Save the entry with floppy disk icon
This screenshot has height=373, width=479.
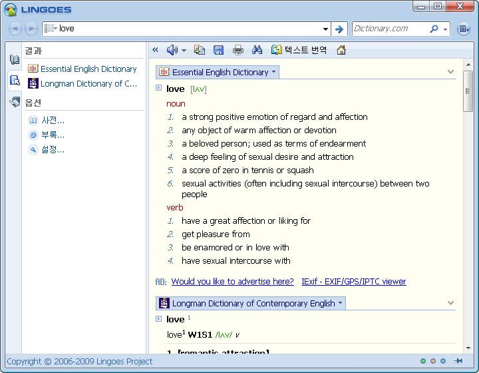point(218,50)
